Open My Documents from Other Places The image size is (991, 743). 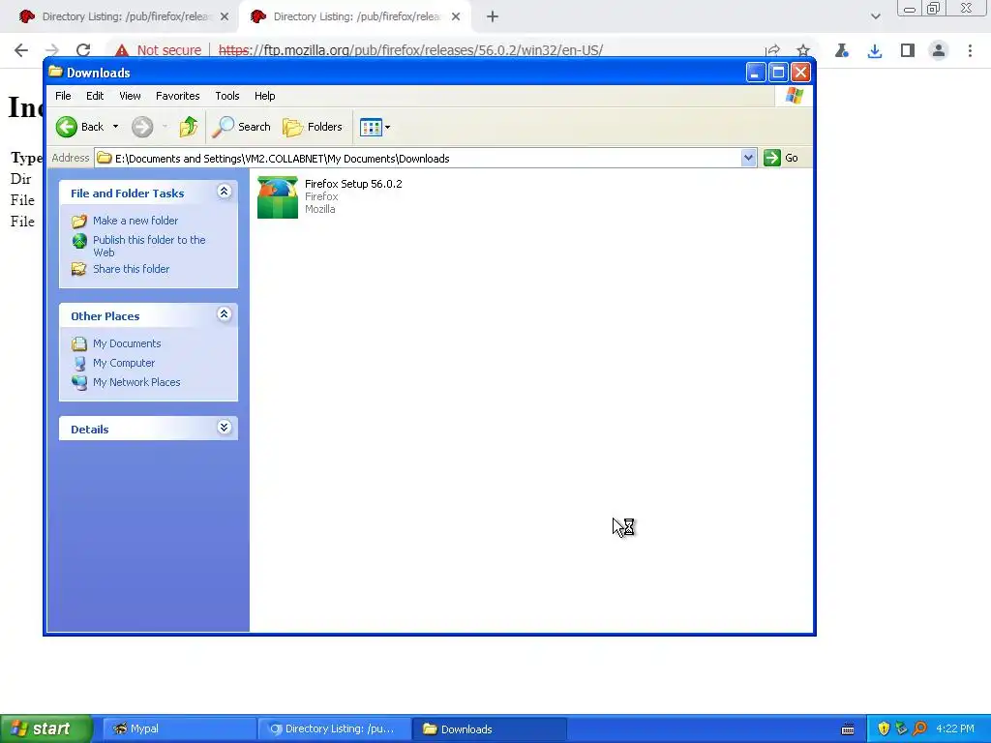(x=127, y=343)
